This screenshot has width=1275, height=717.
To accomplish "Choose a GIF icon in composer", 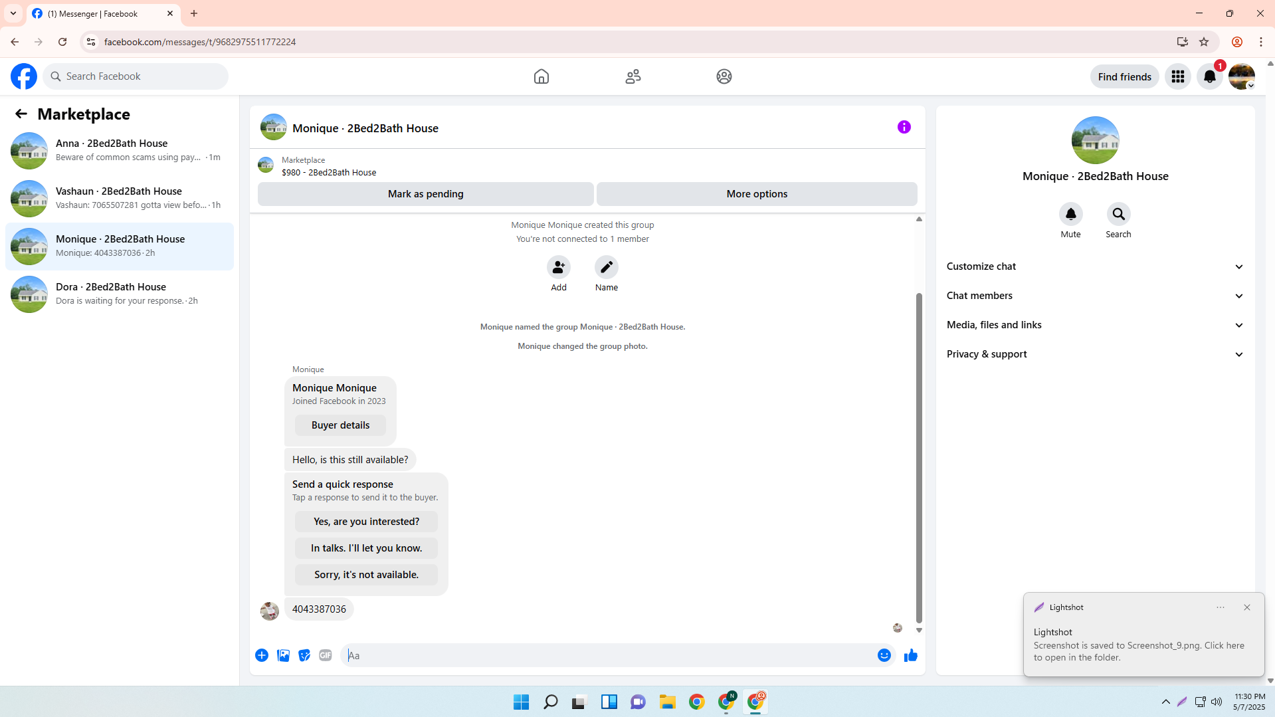I will click(x=326, y=655).
